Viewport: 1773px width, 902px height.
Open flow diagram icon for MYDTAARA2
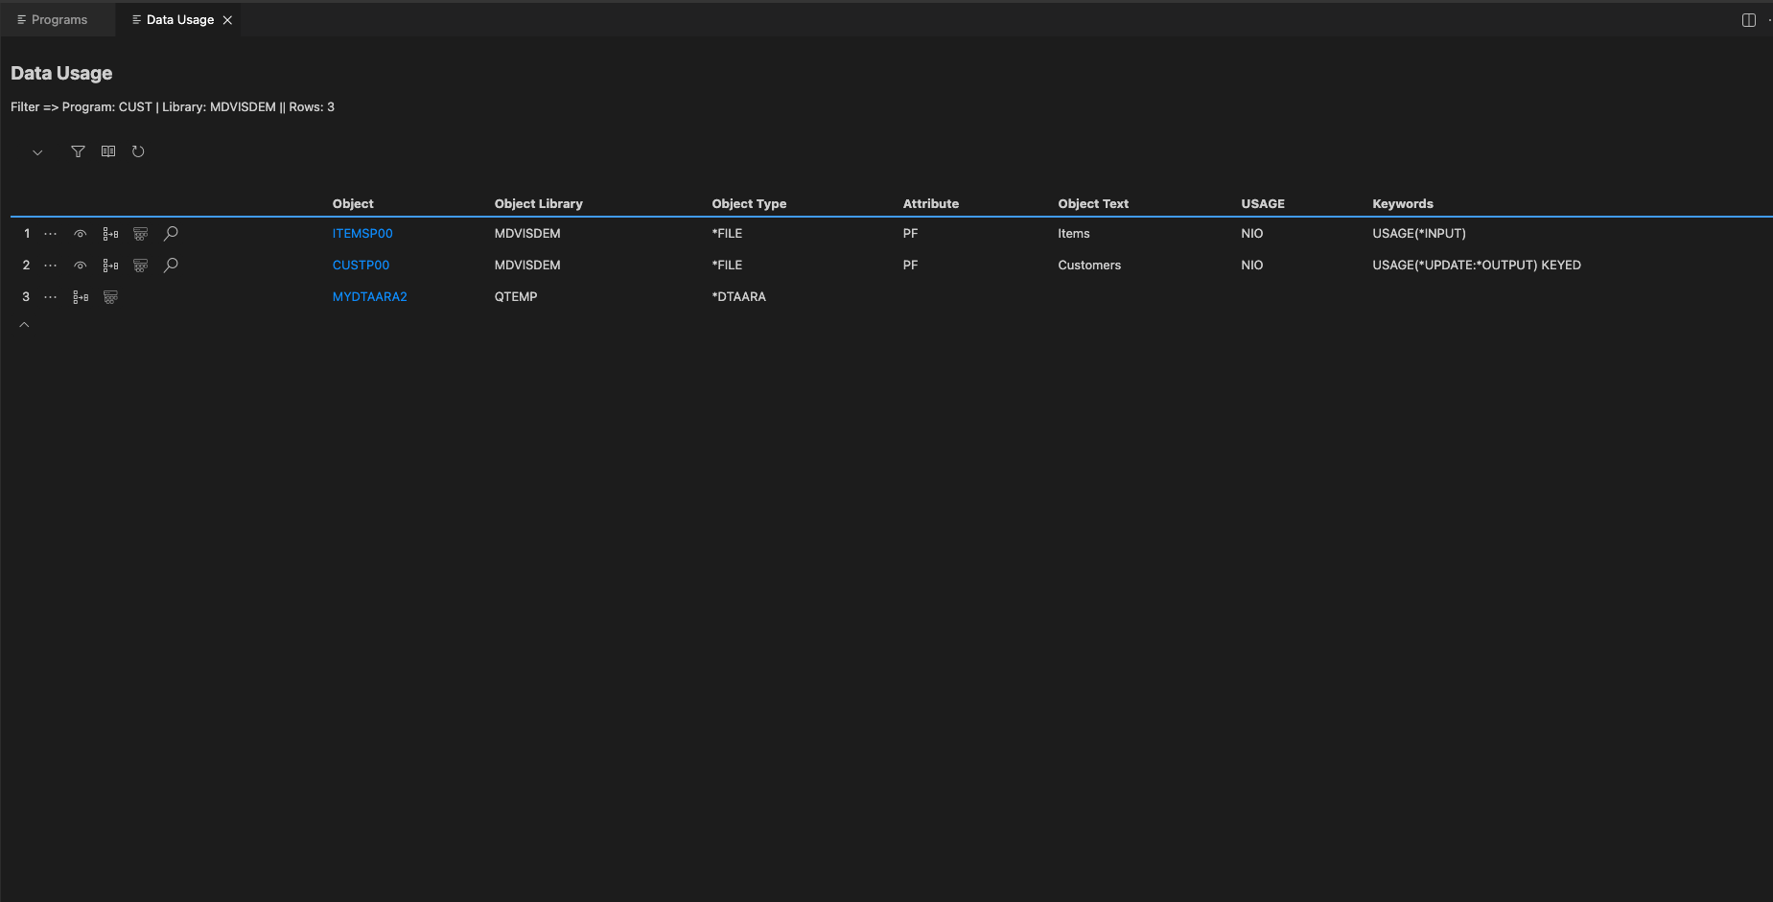(81, 297)
